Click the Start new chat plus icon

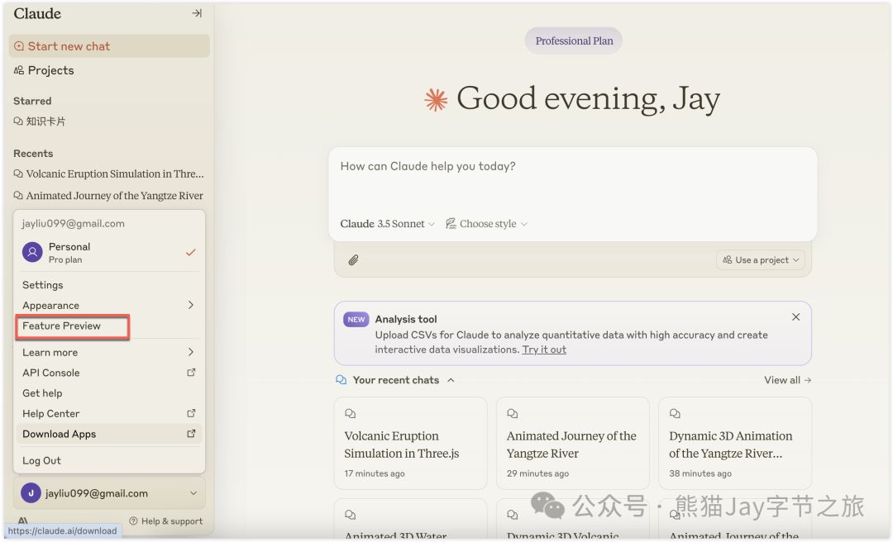click(x=19, y=46)
